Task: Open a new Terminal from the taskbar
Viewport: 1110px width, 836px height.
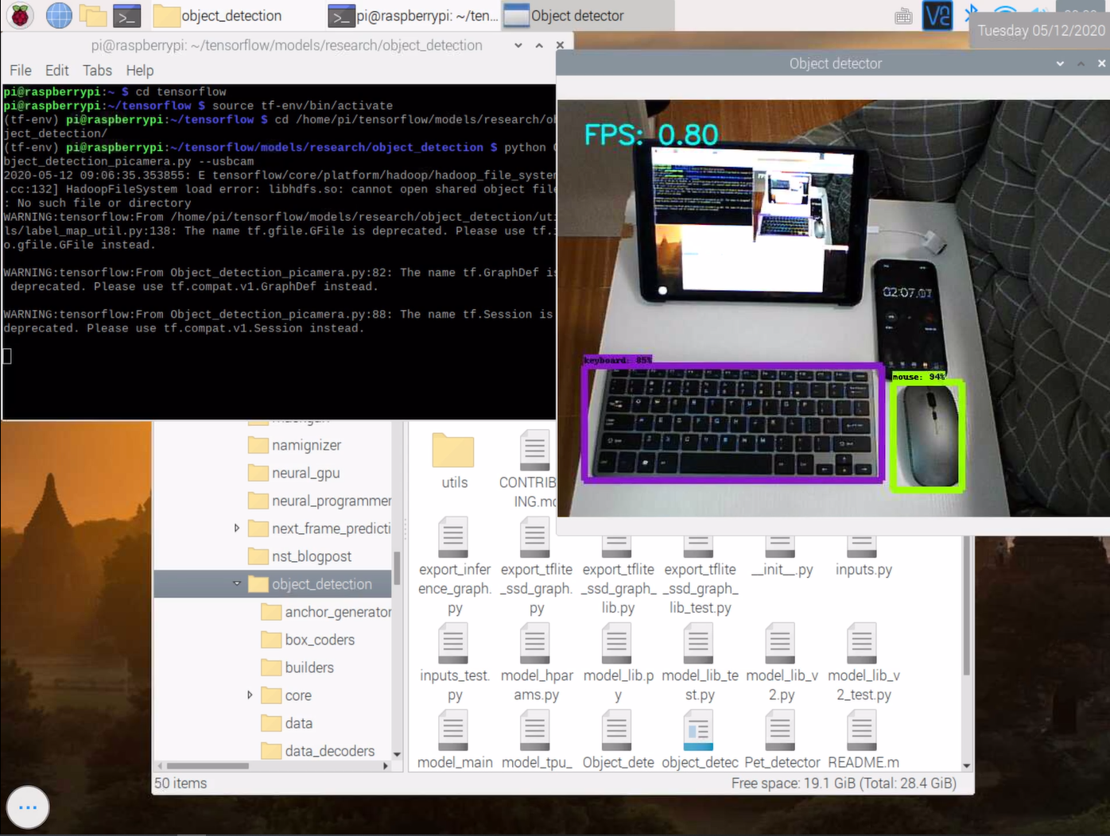Action: coord(127,14)
